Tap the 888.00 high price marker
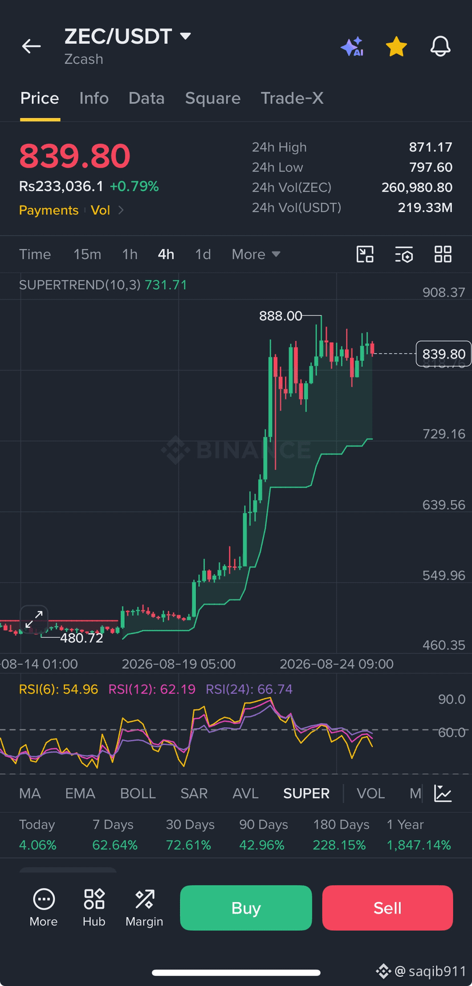The image size is (472, 986). tap(280, 316)
